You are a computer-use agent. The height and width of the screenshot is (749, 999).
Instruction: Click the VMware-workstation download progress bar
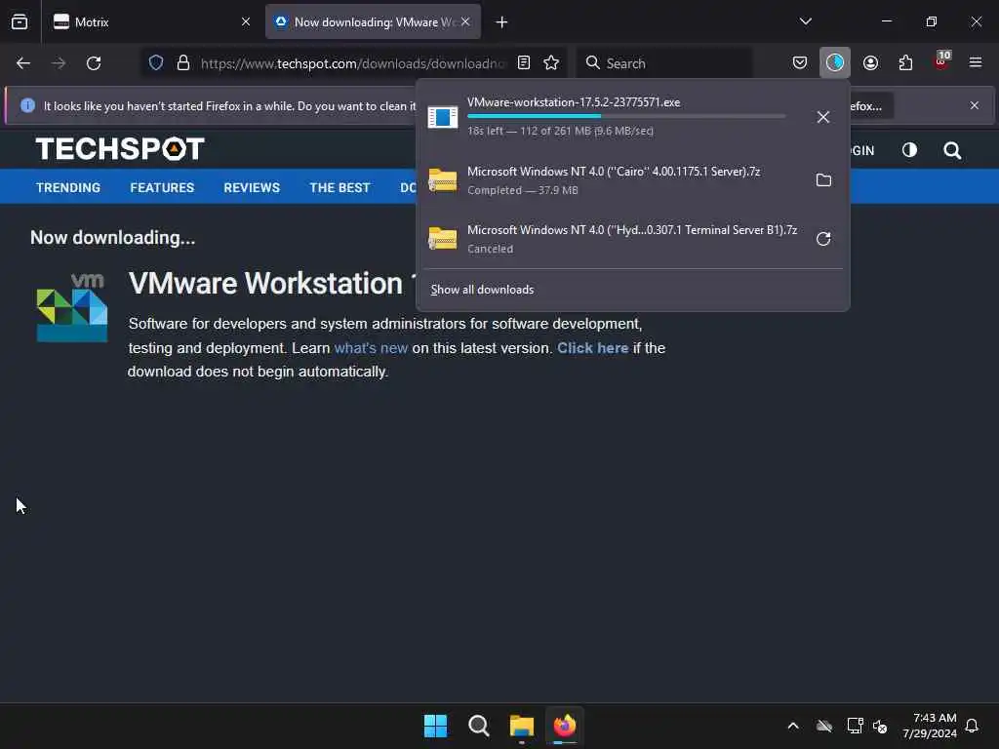point(626,116)
